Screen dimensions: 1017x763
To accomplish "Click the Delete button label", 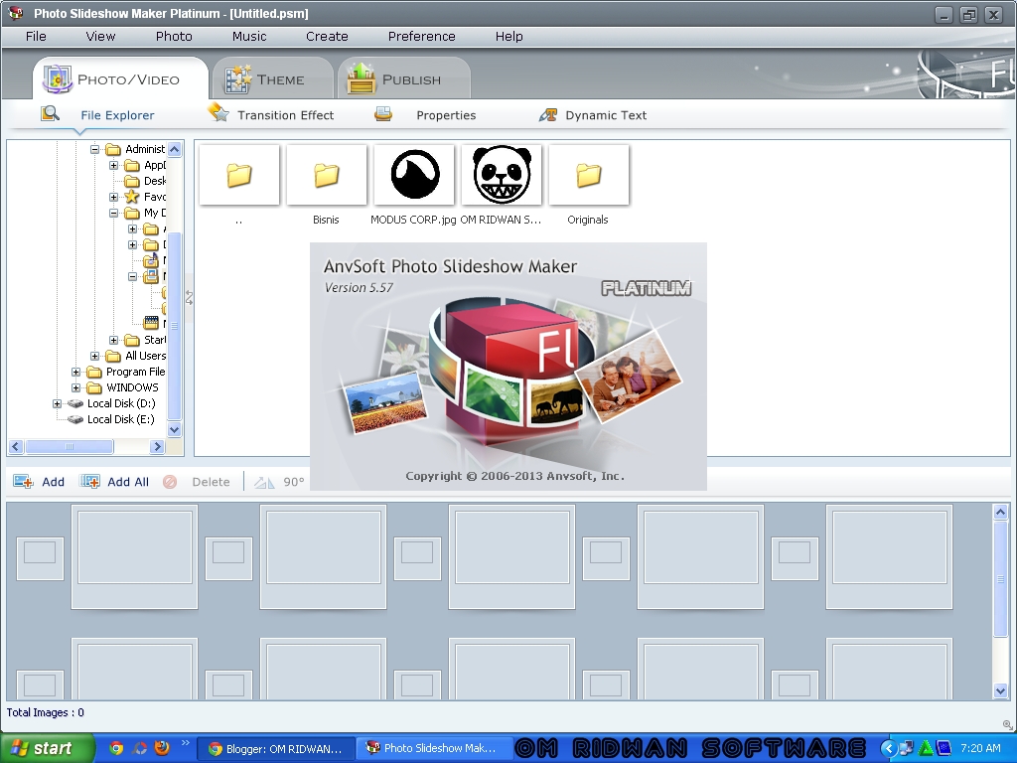I will 211,482.
